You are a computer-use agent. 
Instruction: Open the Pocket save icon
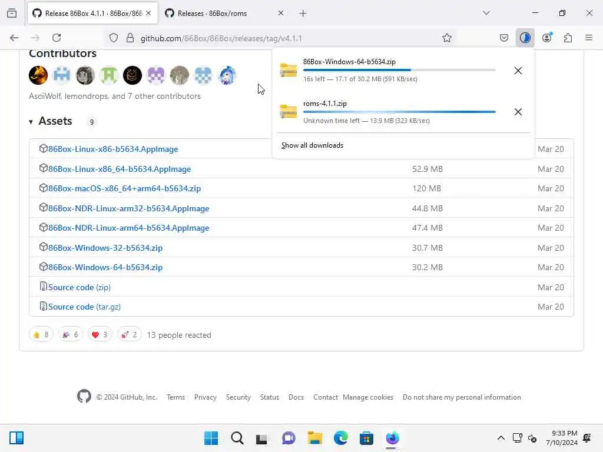(x=504, y=38)
